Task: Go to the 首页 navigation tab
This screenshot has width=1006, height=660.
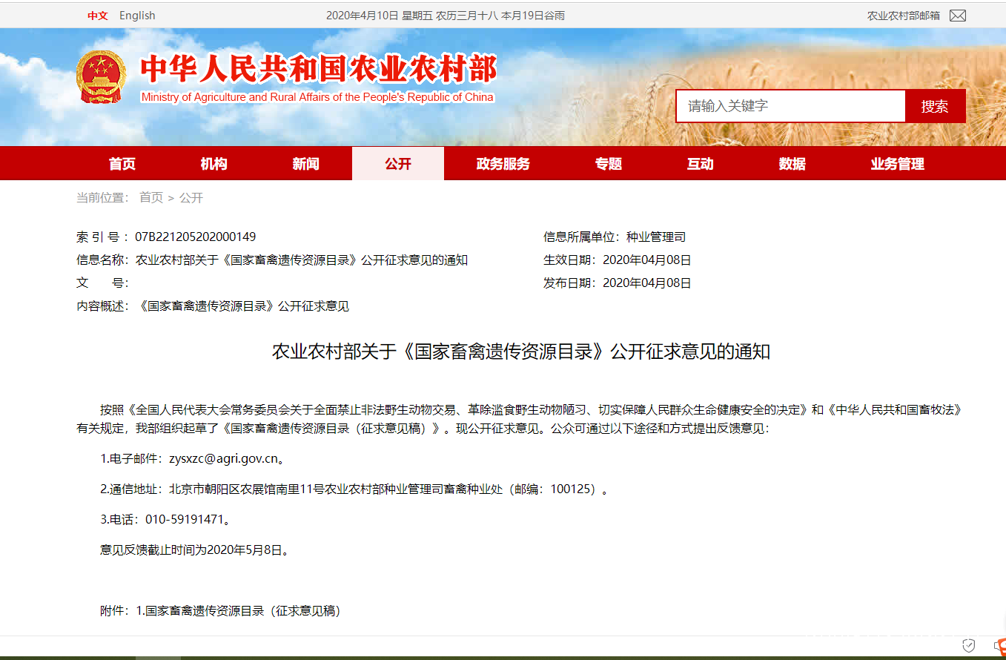Action: (x=122, y=164)
